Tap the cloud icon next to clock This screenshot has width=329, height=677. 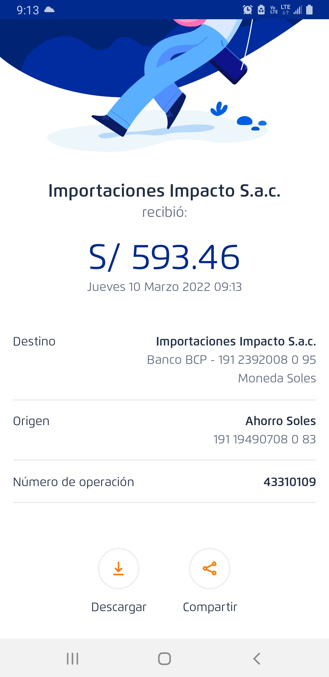(x=49, y=10)
